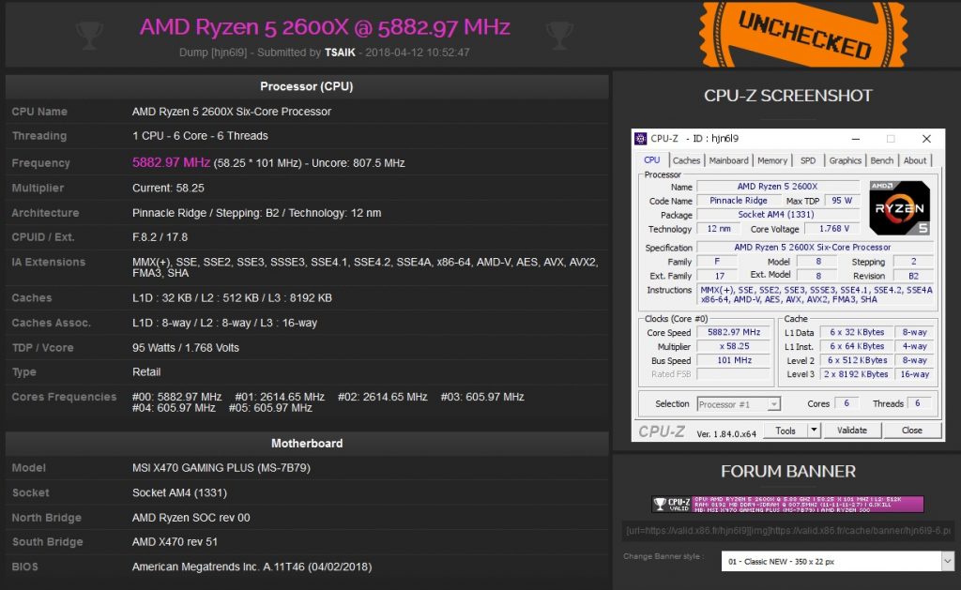Viewport: 961px width, 590px height.
Task: View the Graphics tab
Action: (x=844, y=159)
